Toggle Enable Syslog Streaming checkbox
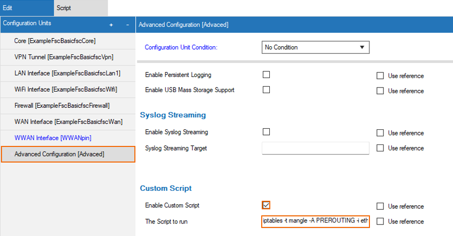Viewport: 453px width, 236px height. (266, 132)
